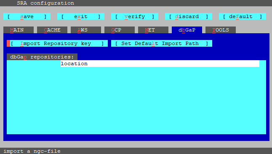The width and height of the screenshot is (272, 154).
Task: Open the NET tab
Action: (153, 30)
